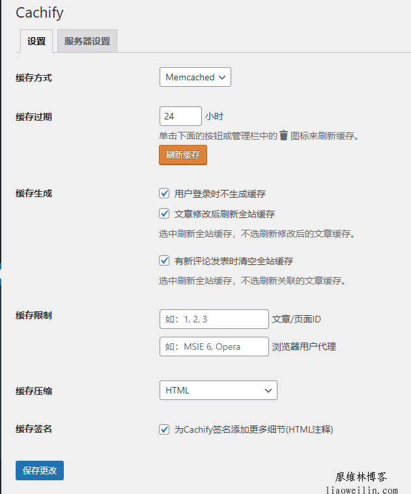Focus the 缓存过期 hours input field

(x=180, y=116)
